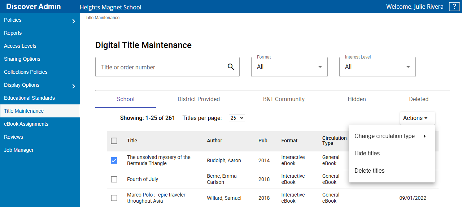Click the Title Maintenance breadcrumb

[x=103, y=18]
